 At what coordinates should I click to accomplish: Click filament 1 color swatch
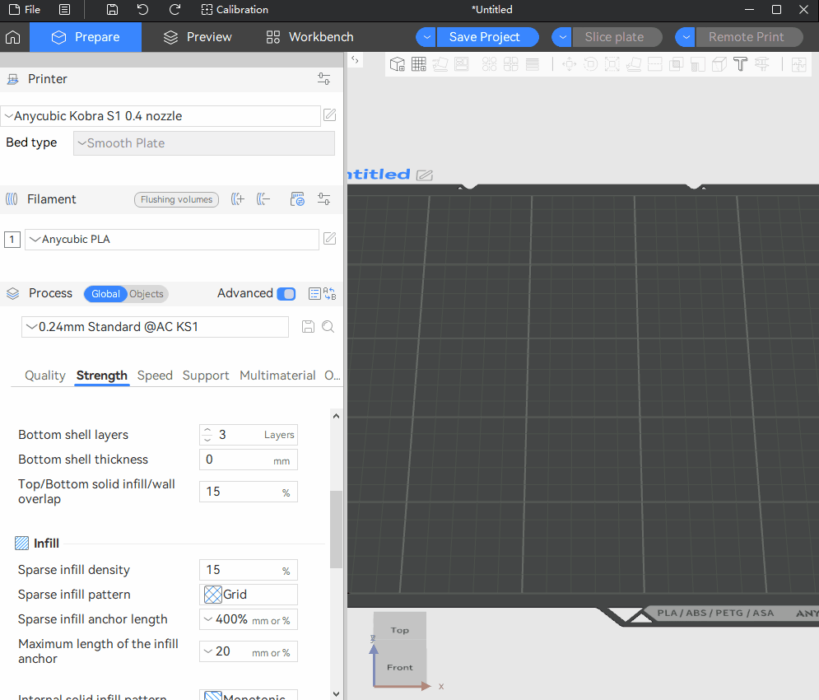[x=12, y=240]
